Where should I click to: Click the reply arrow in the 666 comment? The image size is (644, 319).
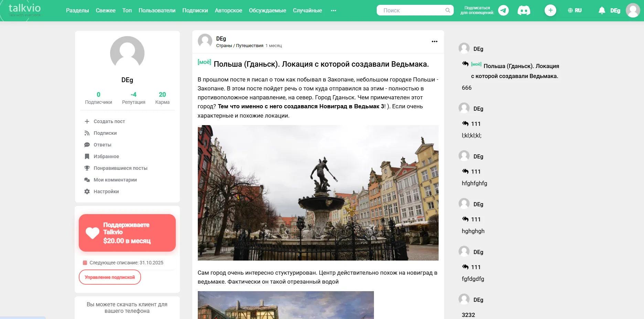pos(465,64)
